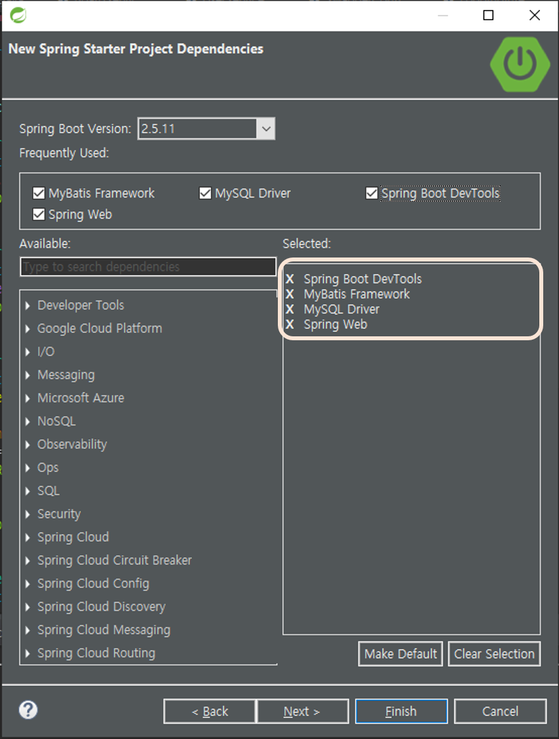
Task: Expand the SQL category
Action: [x=28, y=491]
